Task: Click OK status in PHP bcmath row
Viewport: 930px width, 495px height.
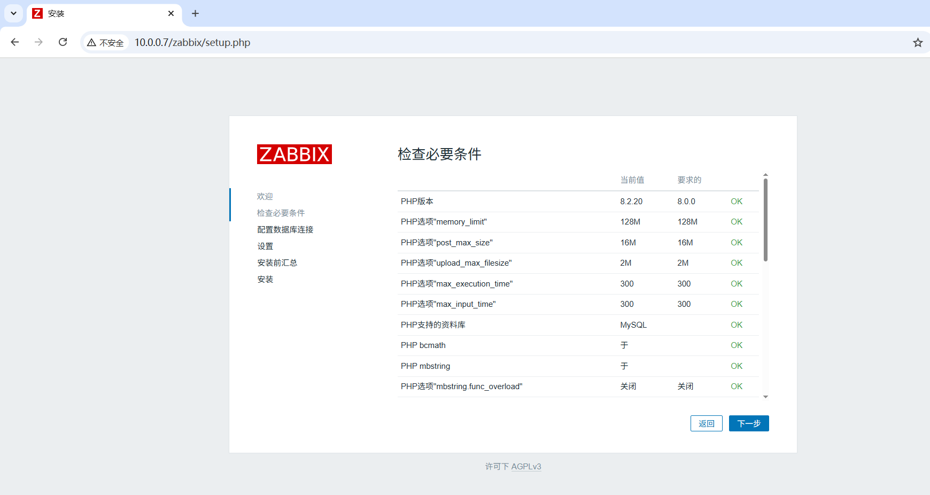Action: pyautogui.click(x=737, y=345)
